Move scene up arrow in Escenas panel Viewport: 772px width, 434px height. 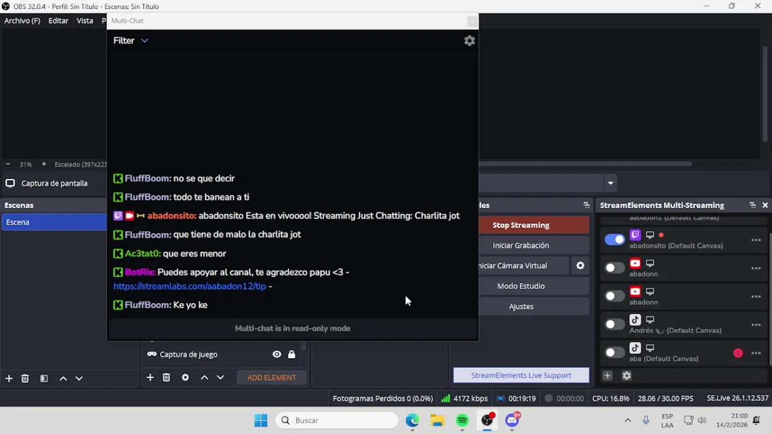pyautogui.click(x=63, y=378)
